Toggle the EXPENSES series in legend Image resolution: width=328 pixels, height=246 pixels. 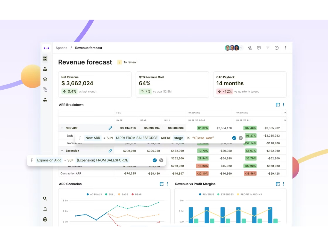point(225,194)
